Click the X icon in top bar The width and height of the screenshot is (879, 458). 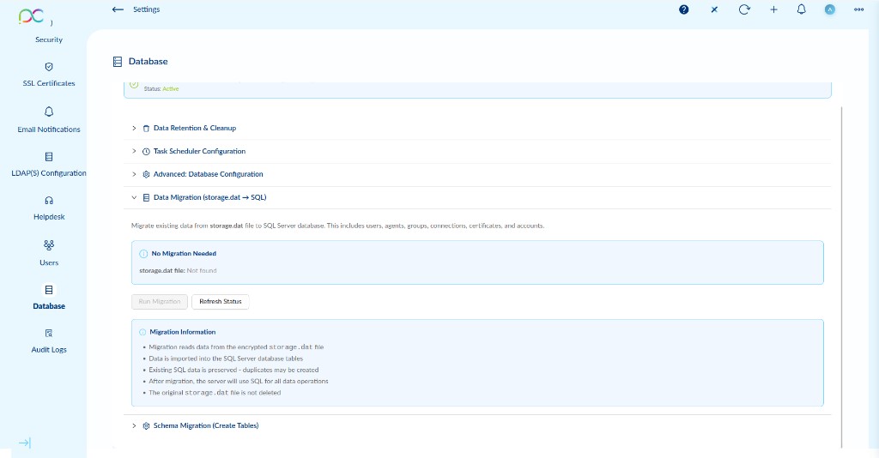714,9
